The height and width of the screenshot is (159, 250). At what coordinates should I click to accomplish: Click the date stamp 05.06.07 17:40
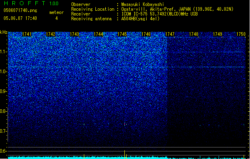(20, 18)
